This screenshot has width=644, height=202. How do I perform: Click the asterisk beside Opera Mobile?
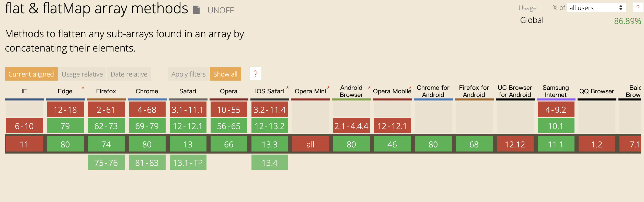click(x=410, y=88)
